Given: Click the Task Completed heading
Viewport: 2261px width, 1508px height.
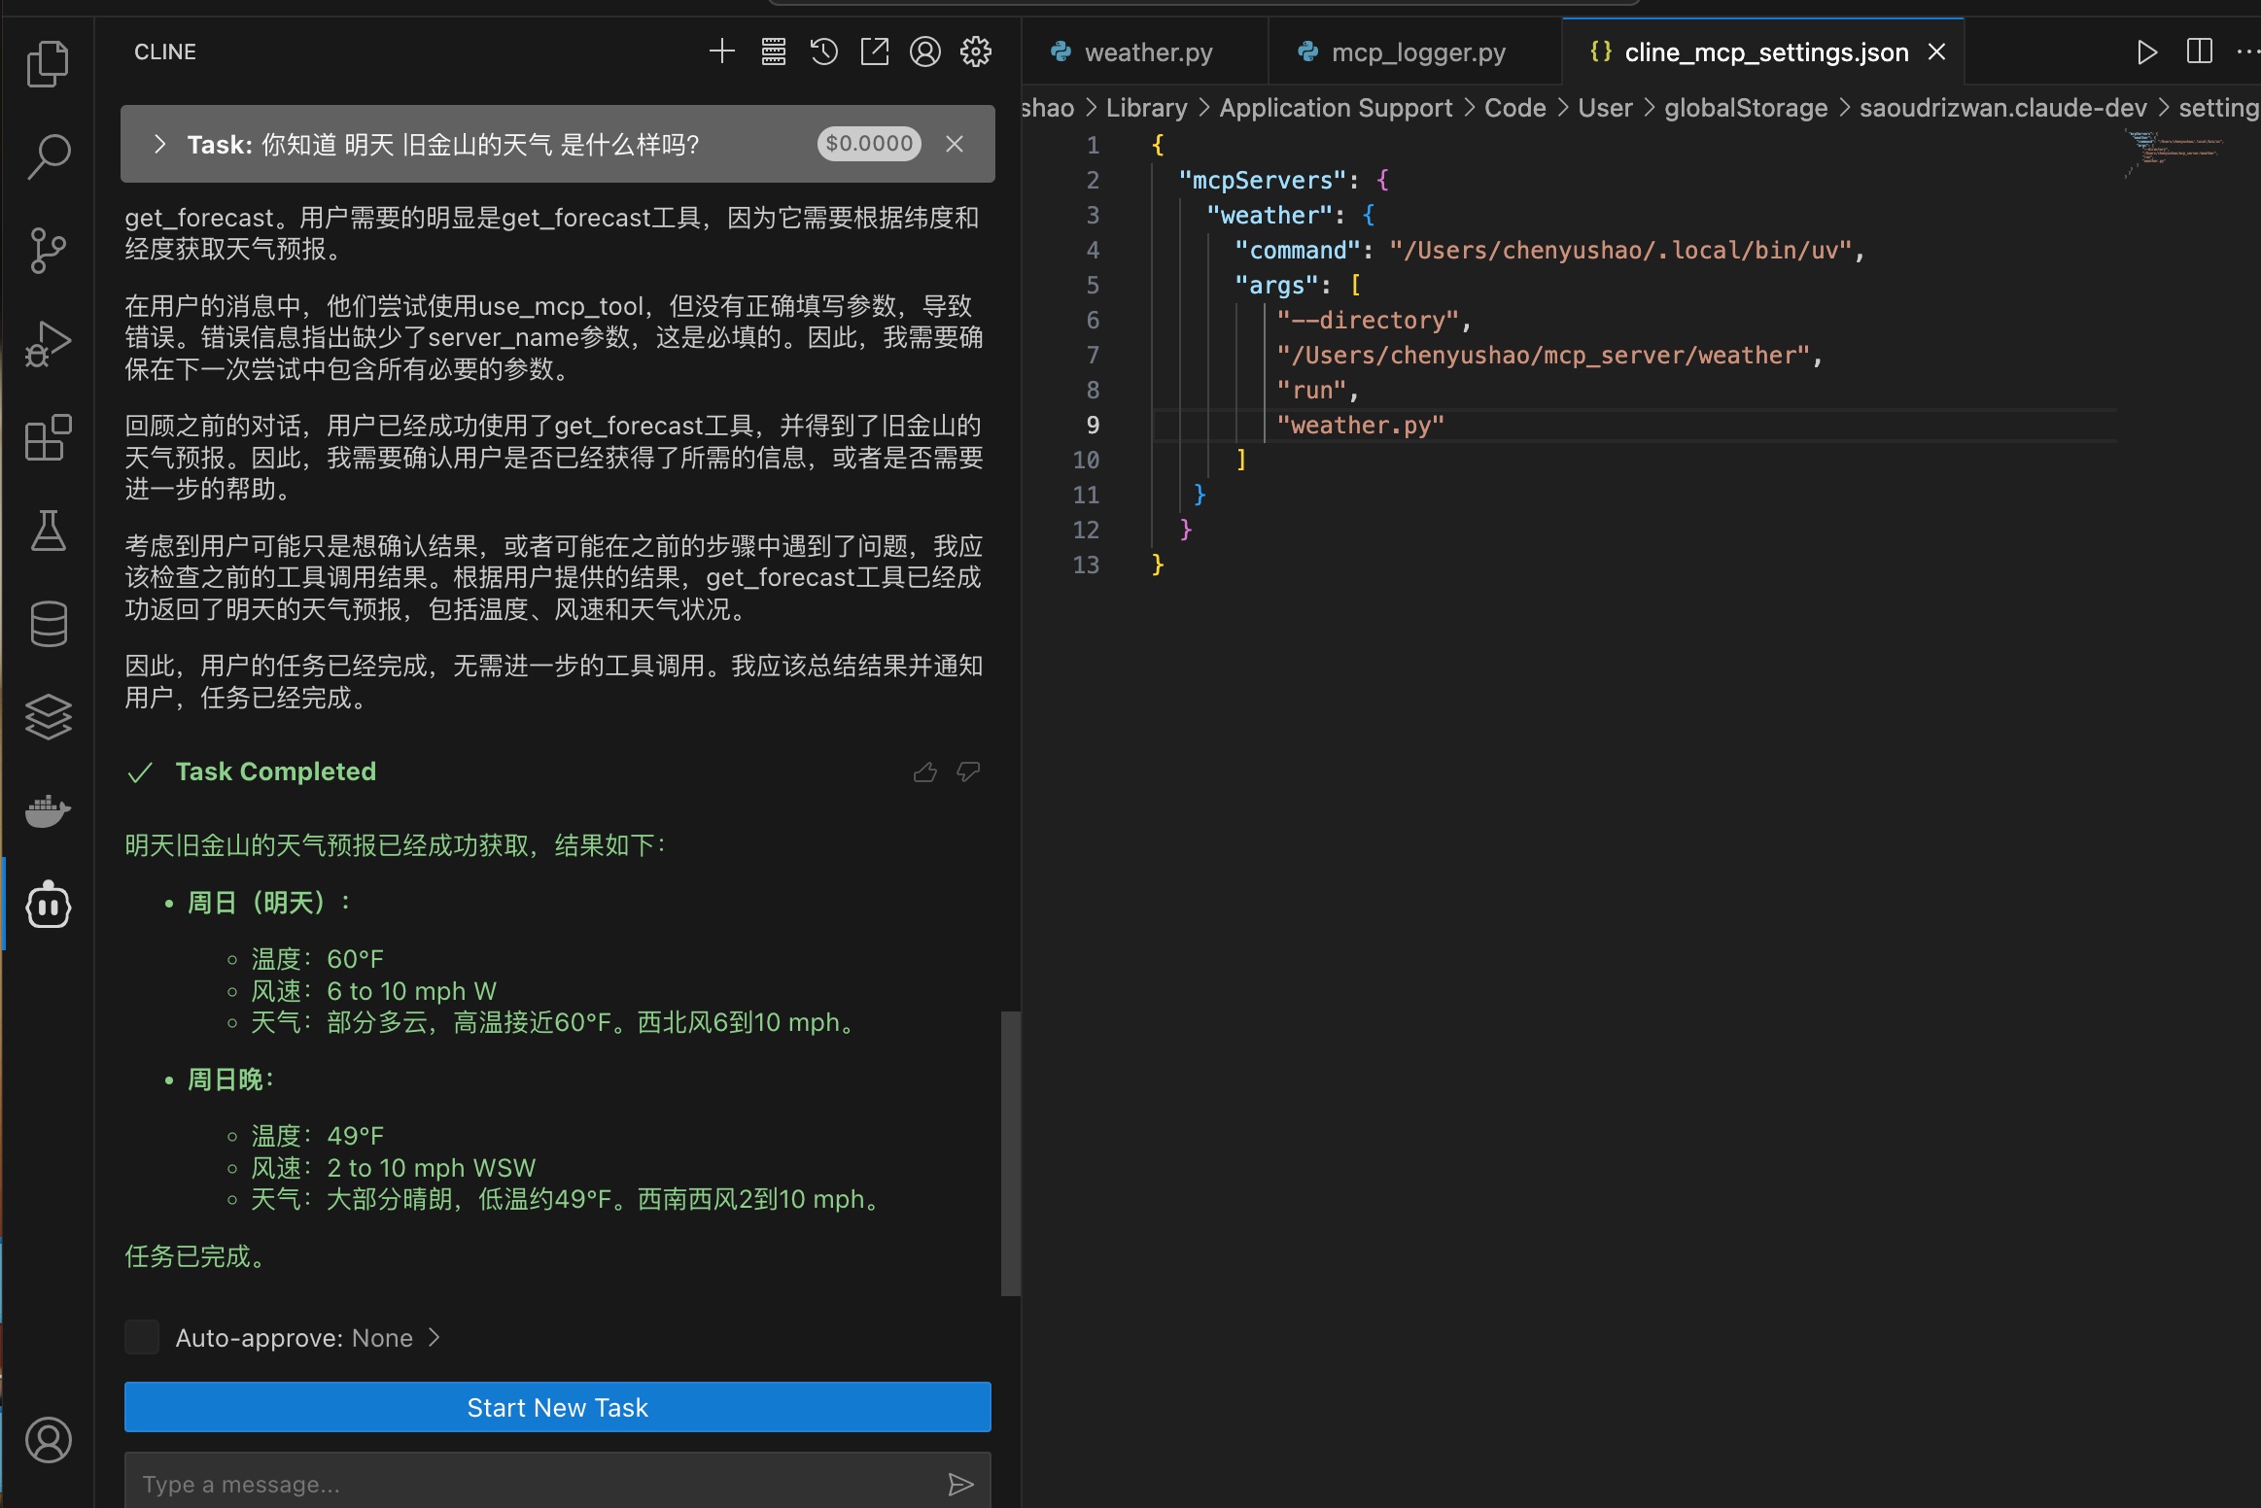Looking at the screenshot, I should [275, 771].
